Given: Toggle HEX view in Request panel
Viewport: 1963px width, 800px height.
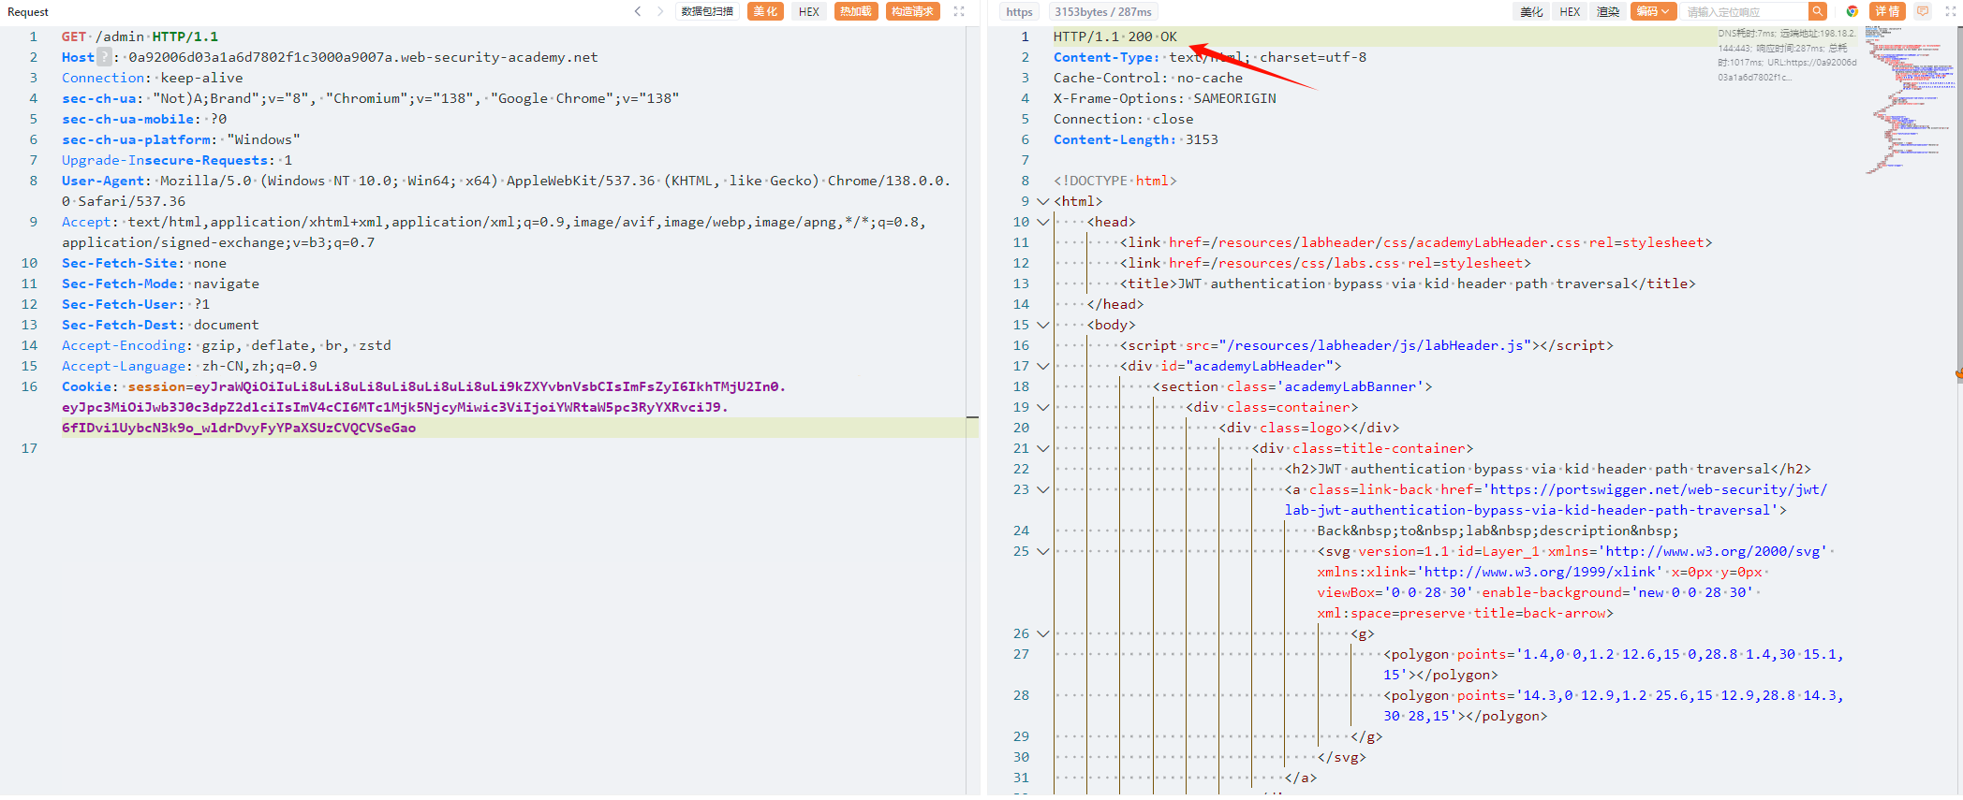Looking at the screenshot, I should [809, 11].
